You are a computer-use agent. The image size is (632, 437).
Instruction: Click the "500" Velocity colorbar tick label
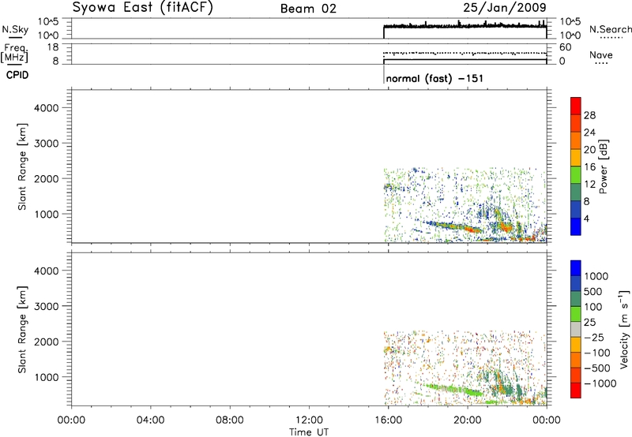pyautogui.click(x=592, y=292)
